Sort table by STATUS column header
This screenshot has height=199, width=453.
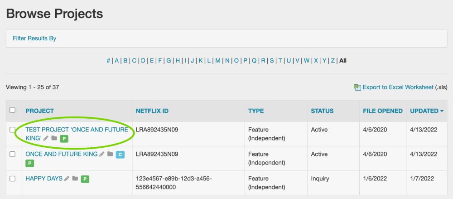pyautogui.click(x=322, y=111)
